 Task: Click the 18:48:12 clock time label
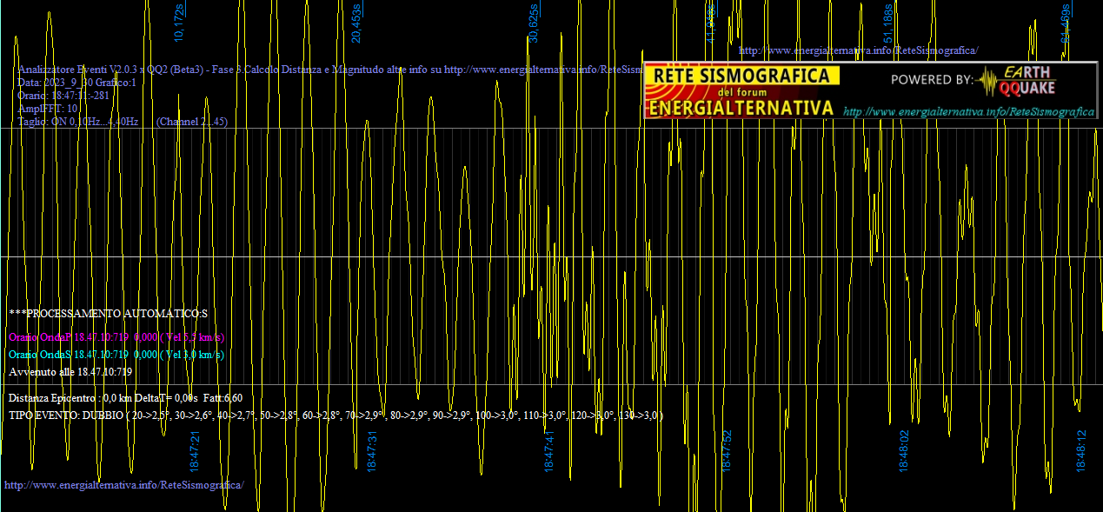(1081, 451)
